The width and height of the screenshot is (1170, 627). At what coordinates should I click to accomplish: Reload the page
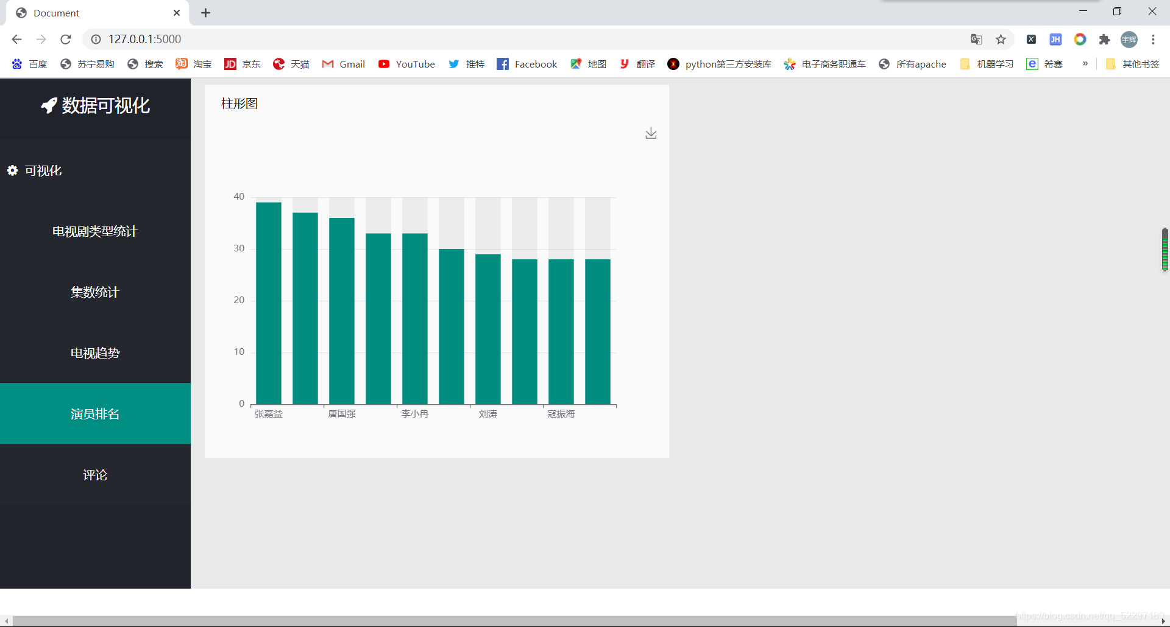pos(66,39)
